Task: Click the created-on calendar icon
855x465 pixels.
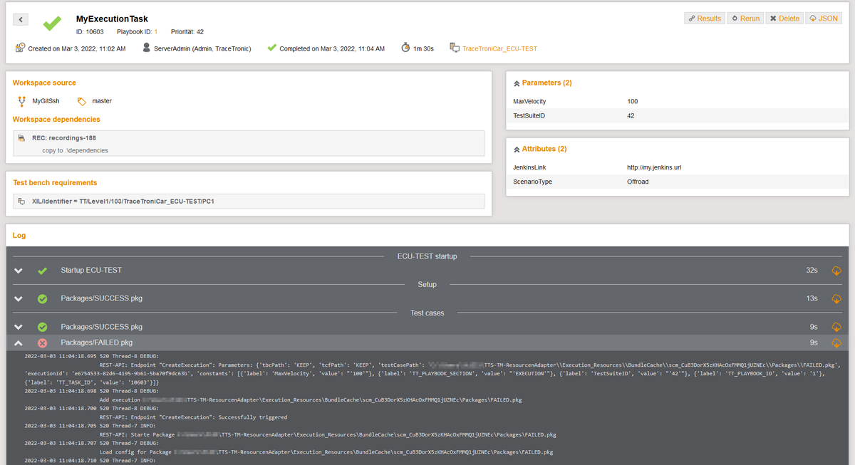Action: 21,48
